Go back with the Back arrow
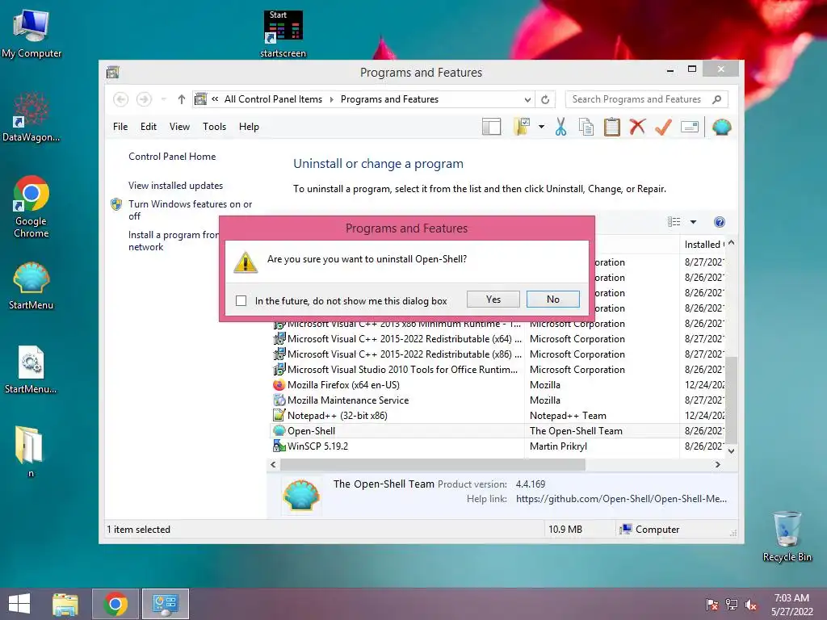Screen dimensions: 827x620 (121, 99)
